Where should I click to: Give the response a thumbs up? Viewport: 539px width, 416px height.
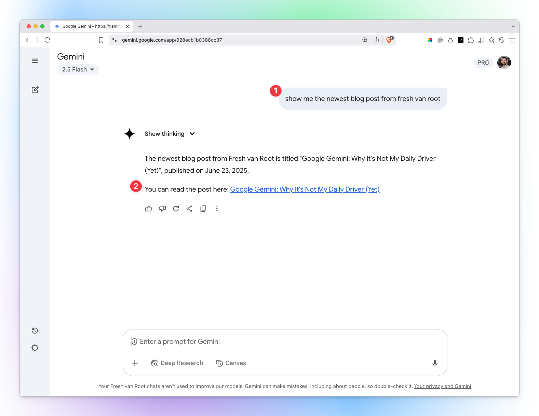click(x=148, y=209)
